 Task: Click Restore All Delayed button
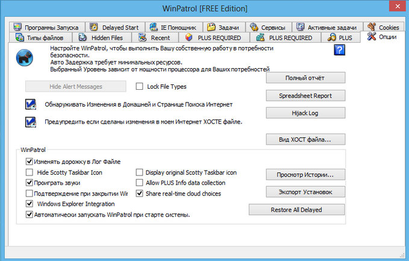[296, 210]
